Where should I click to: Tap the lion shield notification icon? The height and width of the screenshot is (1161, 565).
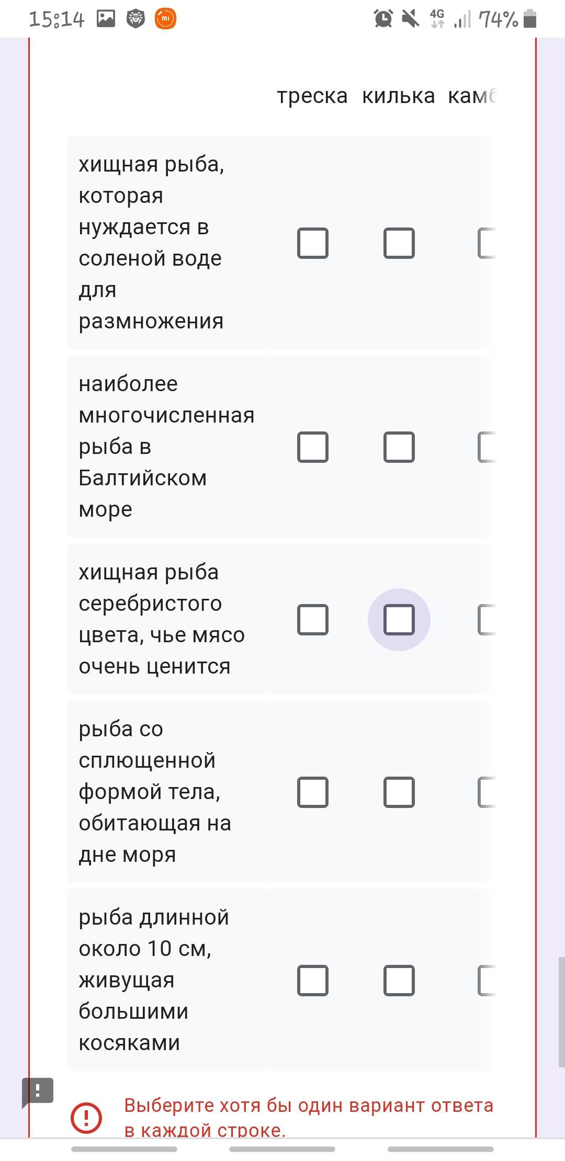pyautogui.click(x=136, y=19)
